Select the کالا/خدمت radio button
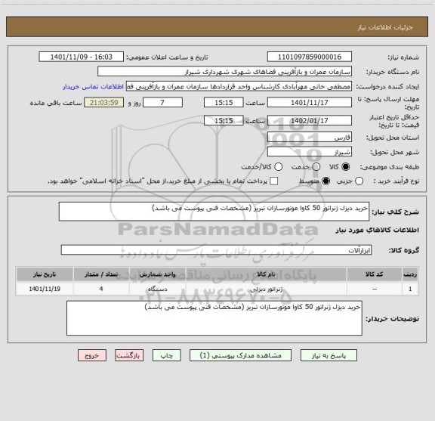 click(278, 166)
